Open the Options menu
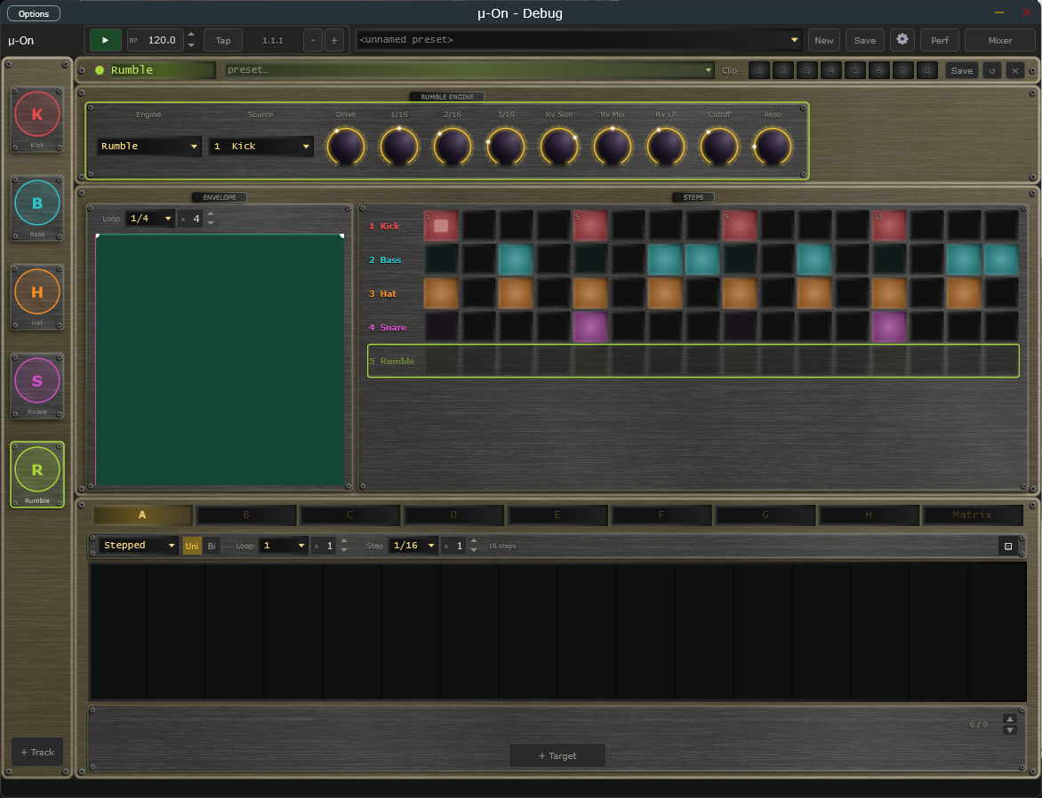Viewport: 1042px width, 798px height. (x=34, y=13)
